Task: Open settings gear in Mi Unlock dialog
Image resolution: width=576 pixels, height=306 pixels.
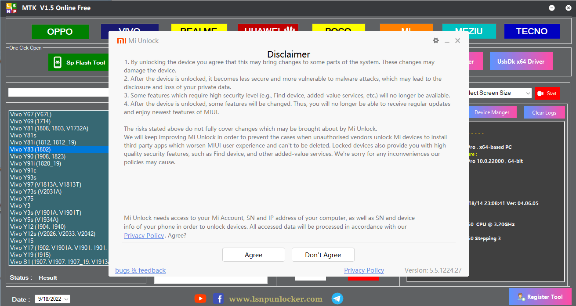Action: [x=435, y=40]
